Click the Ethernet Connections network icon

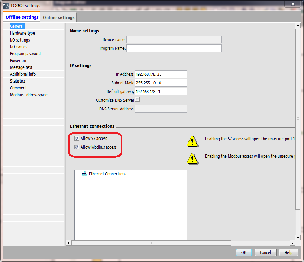click(x=84, y=174)
